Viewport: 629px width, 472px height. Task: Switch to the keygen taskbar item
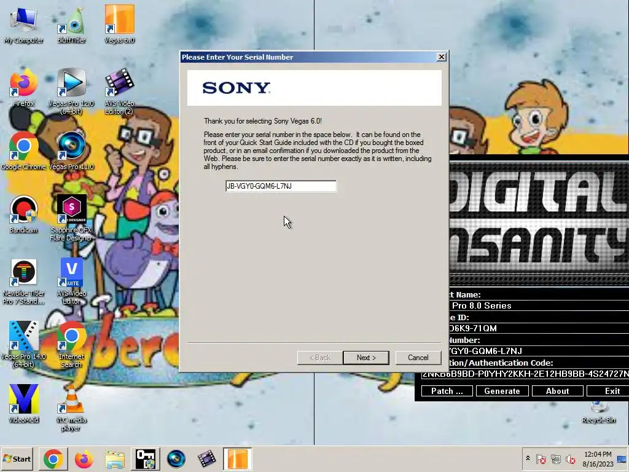click(145, 458)
